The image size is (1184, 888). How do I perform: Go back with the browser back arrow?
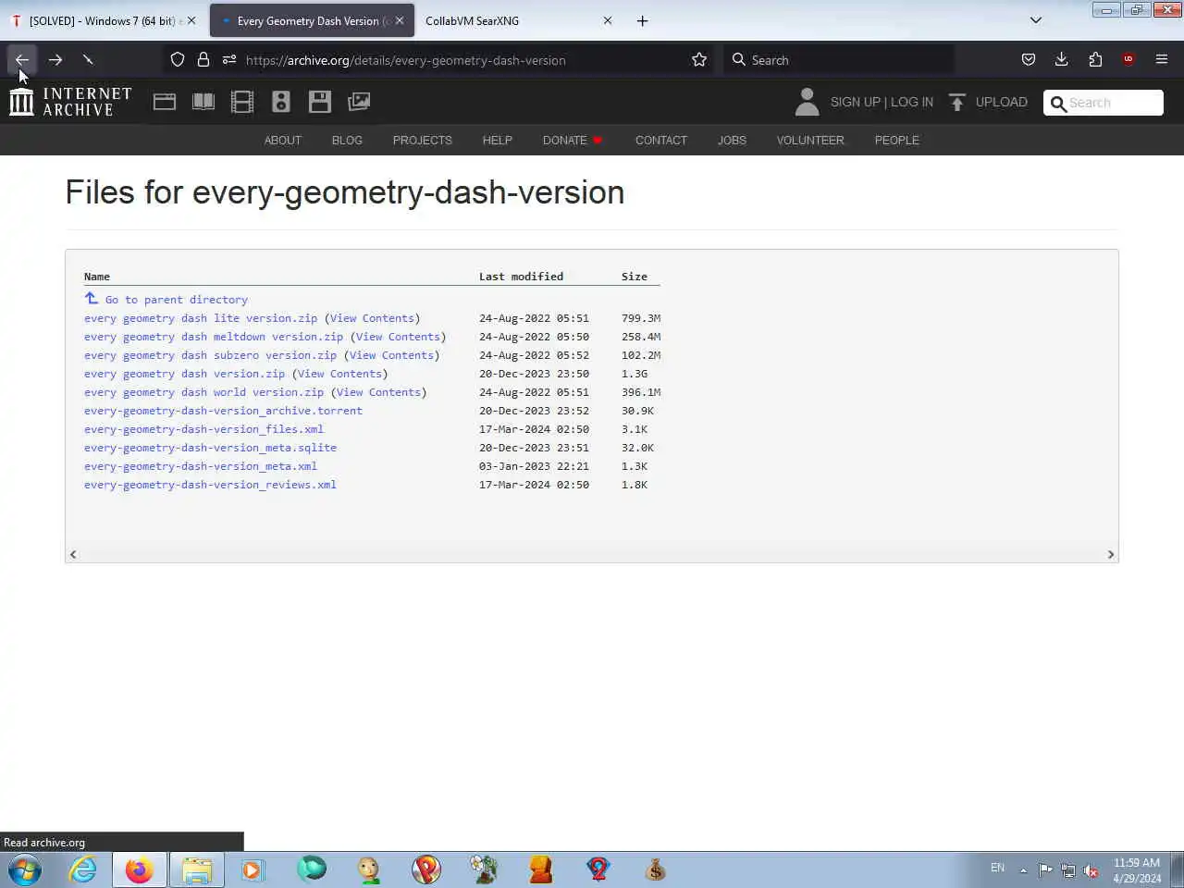click(x=22, y=60)
